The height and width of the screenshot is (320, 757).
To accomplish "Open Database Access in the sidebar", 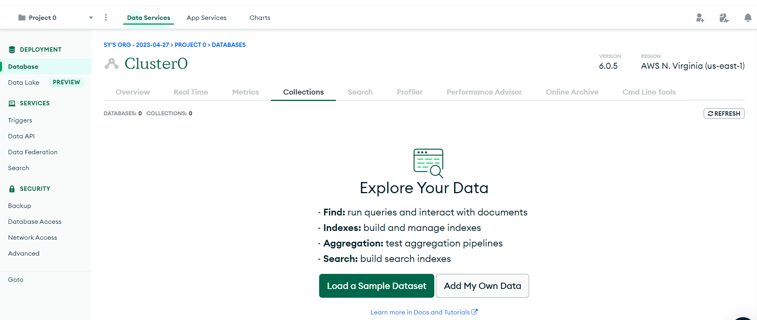I will [35, 221].
